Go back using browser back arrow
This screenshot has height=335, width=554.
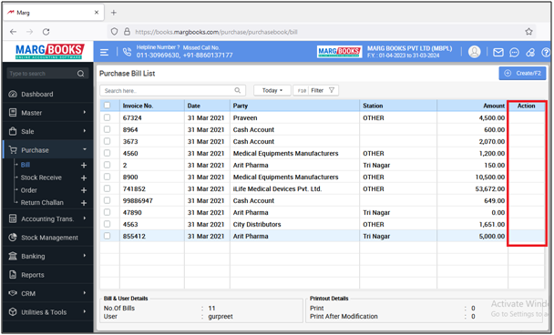(x=14, y=32)
